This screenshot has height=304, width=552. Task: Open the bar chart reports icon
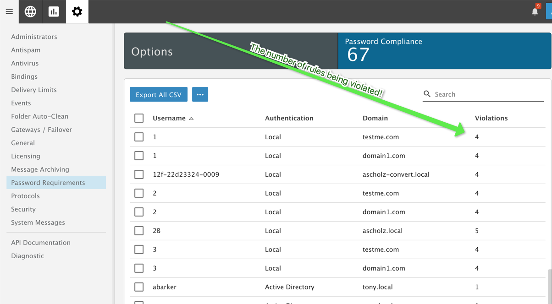(x=54, y=11)
